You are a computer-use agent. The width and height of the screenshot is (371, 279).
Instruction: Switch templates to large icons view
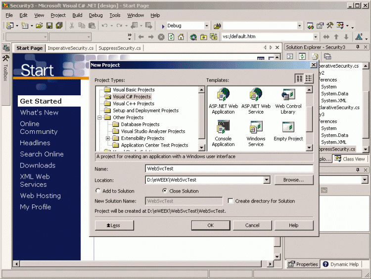[299, 79]
